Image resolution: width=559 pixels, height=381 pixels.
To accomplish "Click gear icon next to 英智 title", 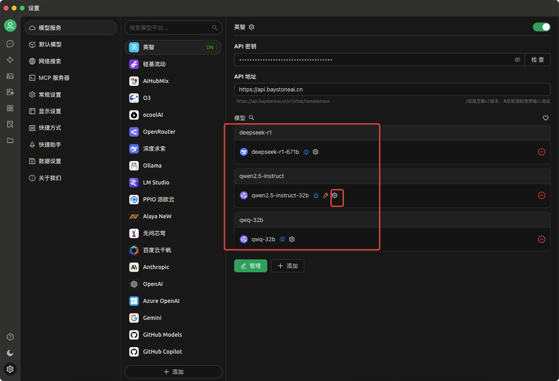I will tap(251, 27).
